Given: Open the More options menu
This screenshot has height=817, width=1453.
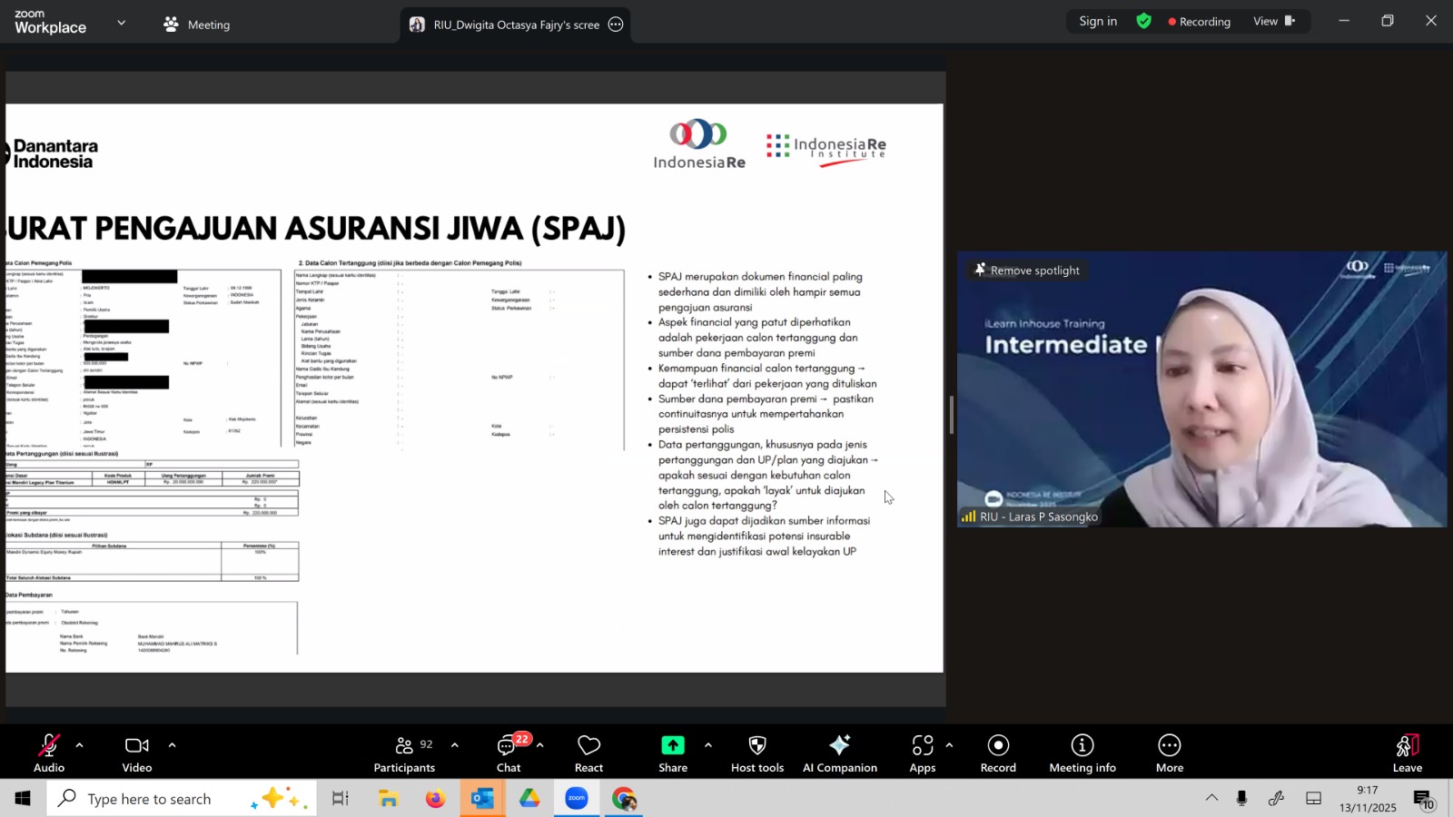Looking at the screenshot, I should [x=1169, y=753].
